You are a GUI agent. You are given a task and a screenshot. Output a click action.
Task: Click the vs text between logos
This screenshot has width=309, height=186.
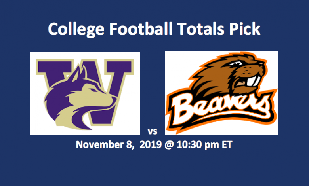point(153,131)
